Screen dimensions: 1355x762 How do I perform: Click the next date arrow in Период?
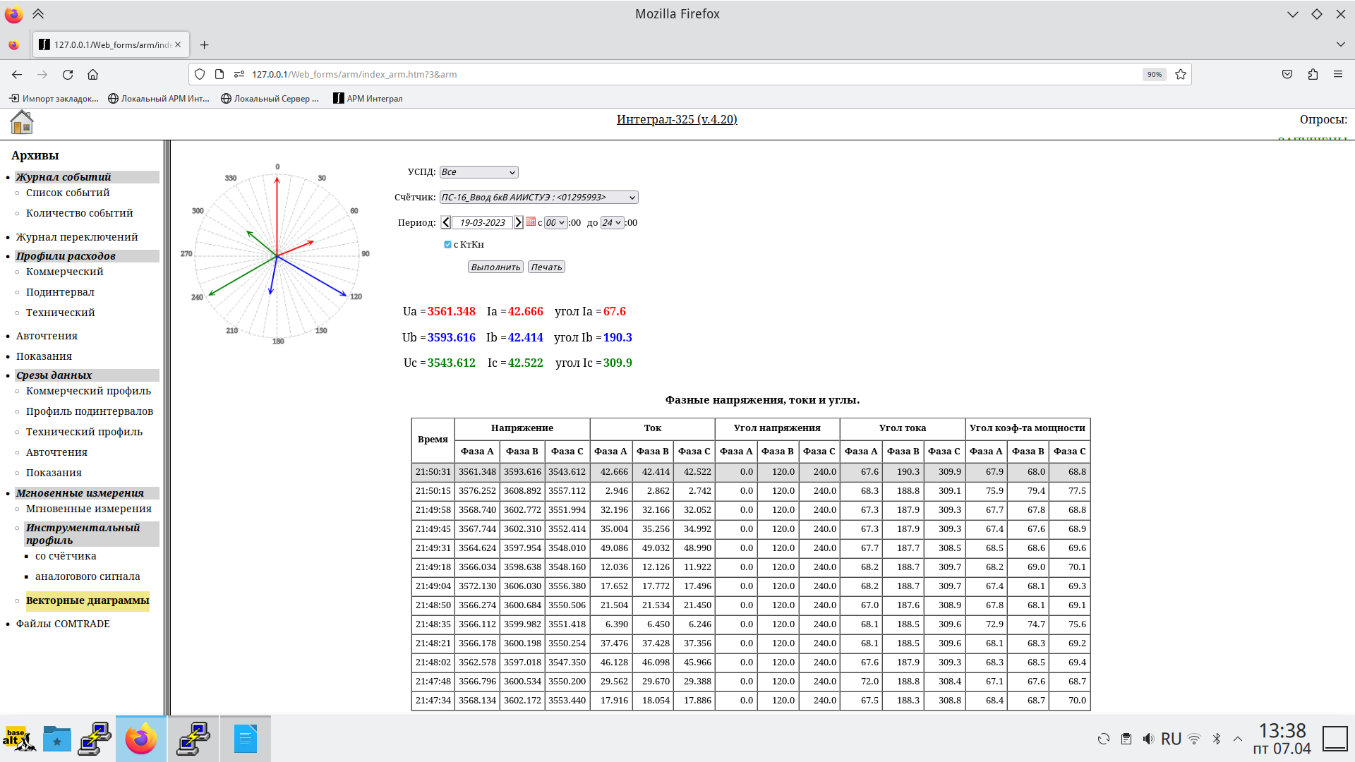pyautogui.click(x=519, y=222)
